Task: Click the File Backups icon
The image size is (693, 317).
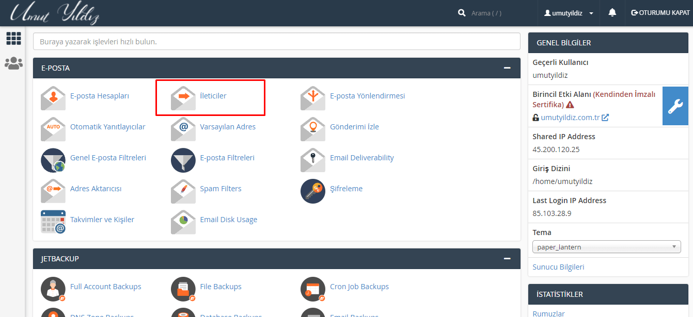Action: pos(183,289)
